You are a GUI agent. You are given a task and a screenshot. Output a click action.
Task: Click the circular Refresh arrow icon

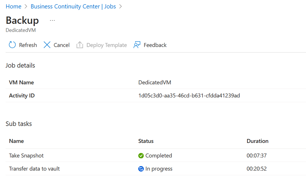click(x=12, y=45)
